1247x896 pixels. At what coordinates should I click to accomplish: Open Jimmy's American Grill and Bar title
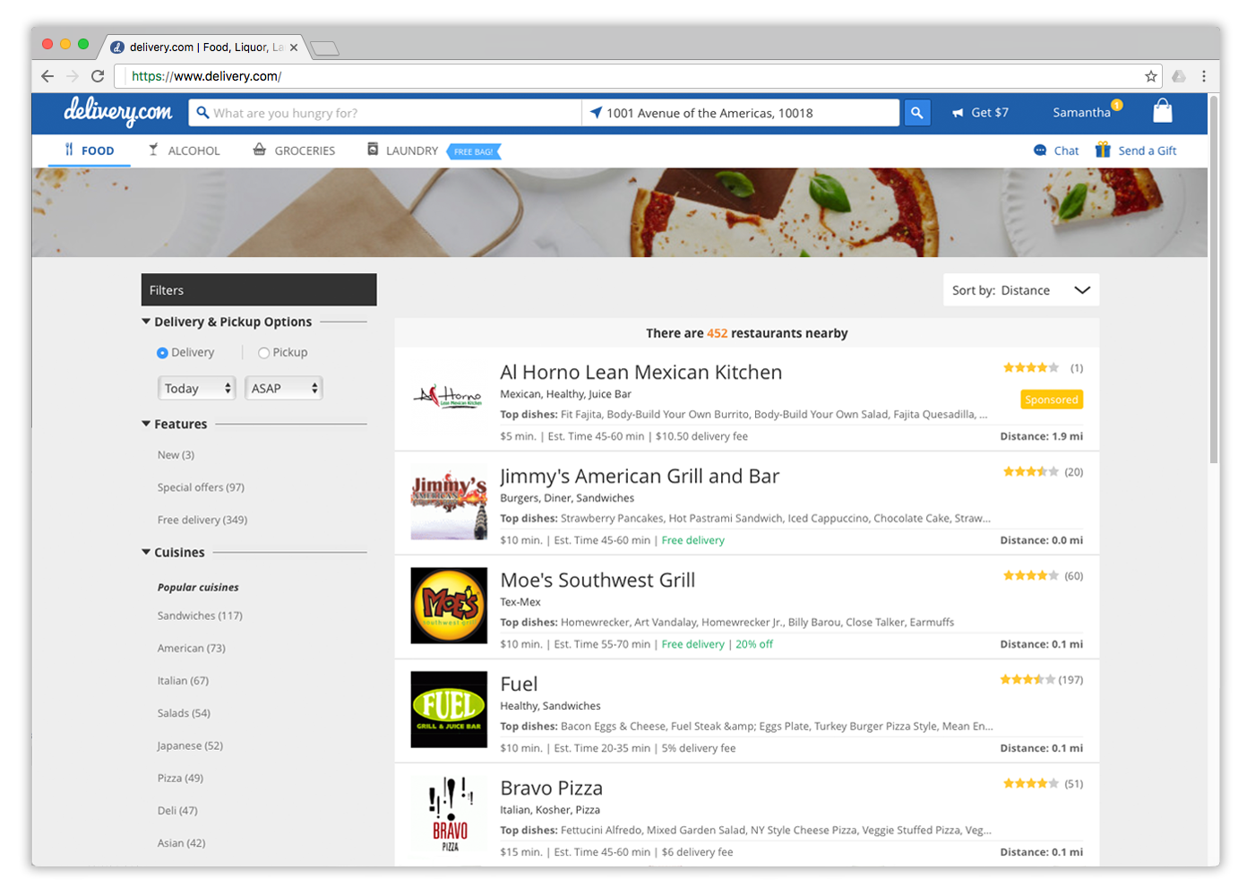click(x=640, y=476)
